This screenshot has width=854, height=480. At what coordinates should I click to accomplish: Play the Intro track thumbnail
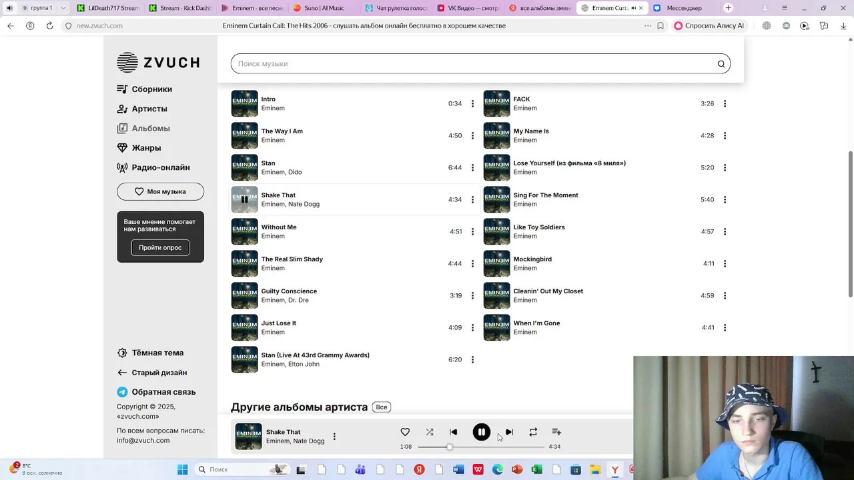click(x=244, y=103)
